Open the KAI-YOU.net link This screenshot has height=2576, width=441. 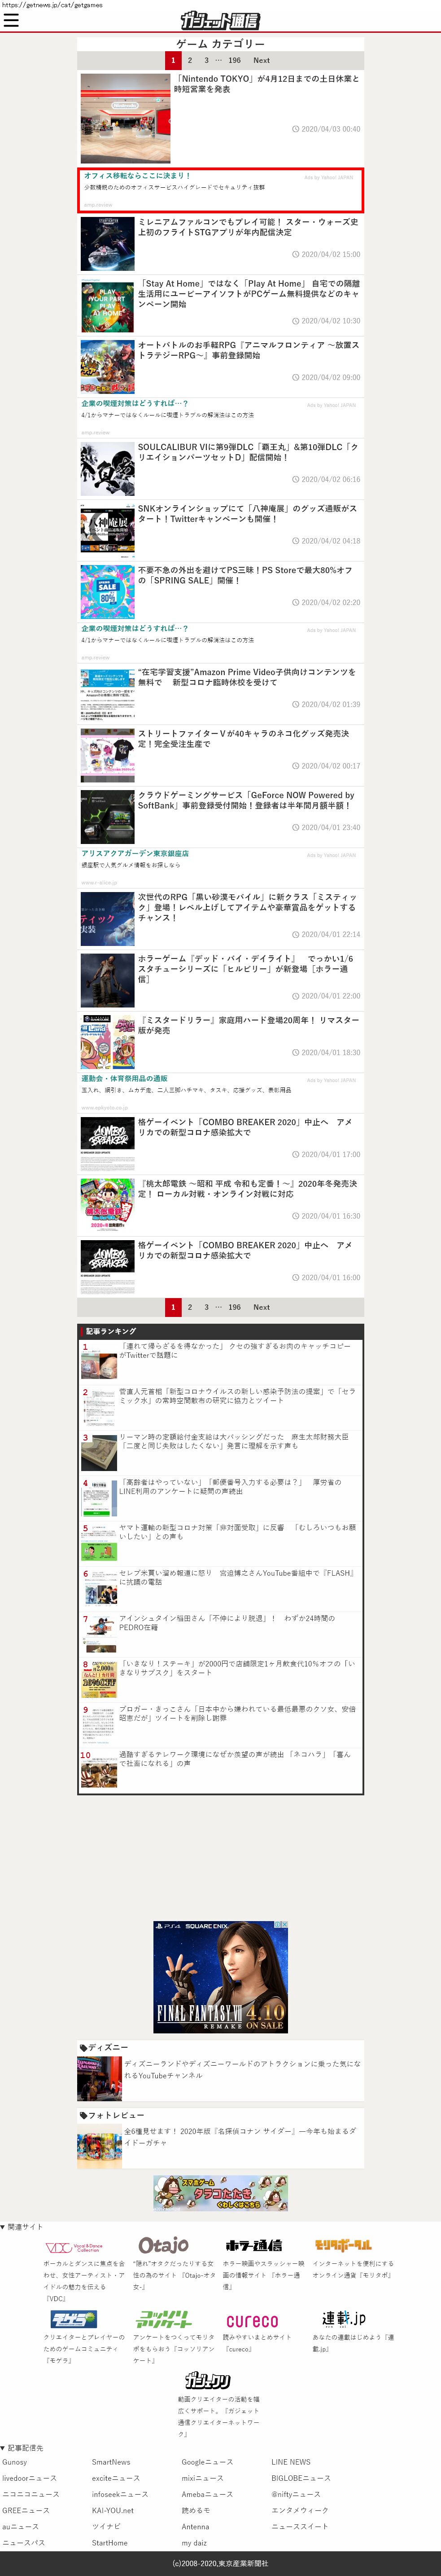pyautogui.click(x=113, y=2510)
